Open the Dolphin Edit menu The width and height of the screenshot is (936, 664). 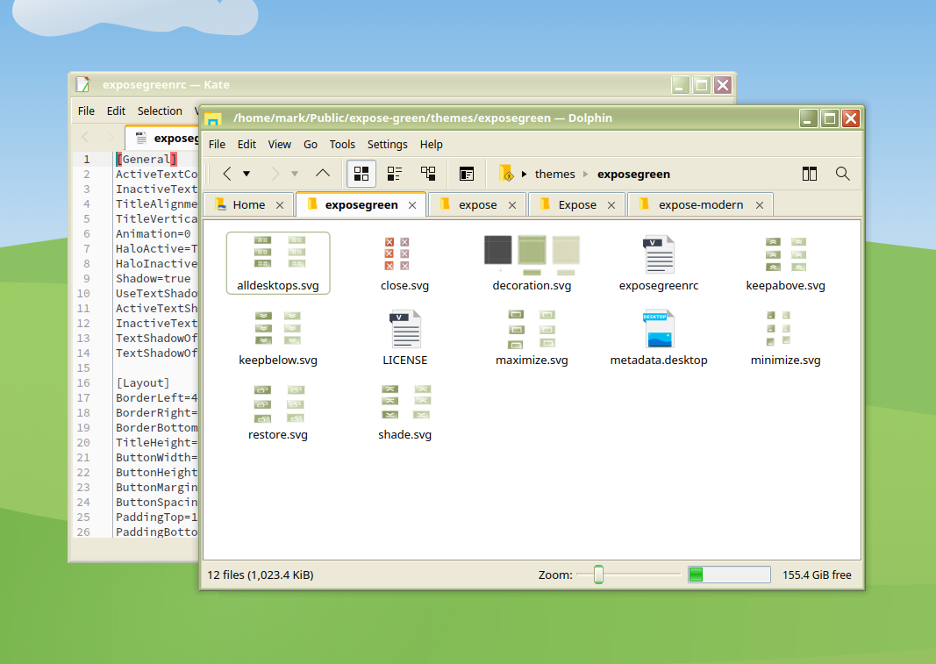point(247,145)
